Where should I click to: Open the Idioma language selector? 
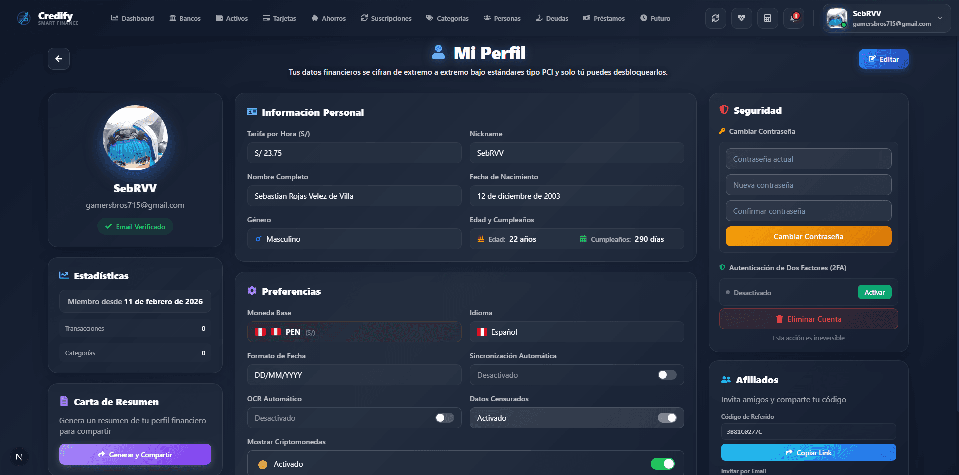point(576,331)
